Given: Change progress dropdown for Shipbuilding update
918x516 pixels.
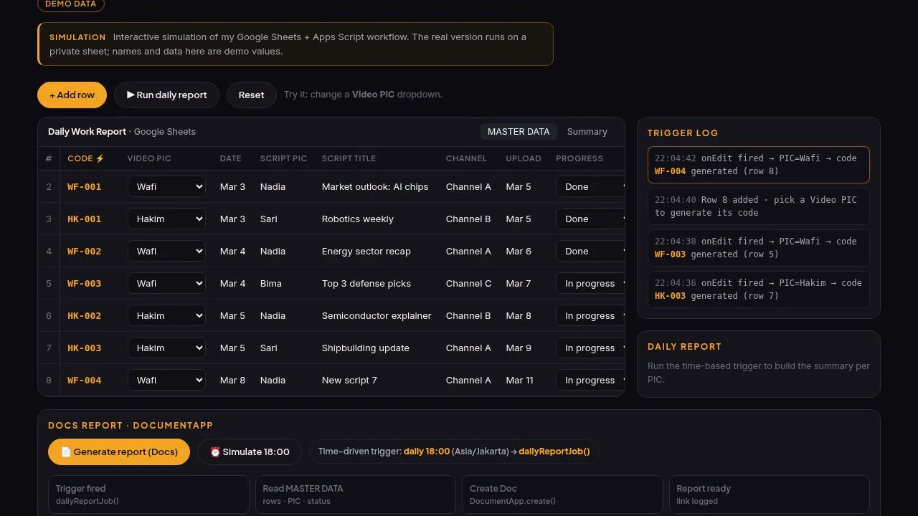Looking at the screenshot, I should (590, 348).
